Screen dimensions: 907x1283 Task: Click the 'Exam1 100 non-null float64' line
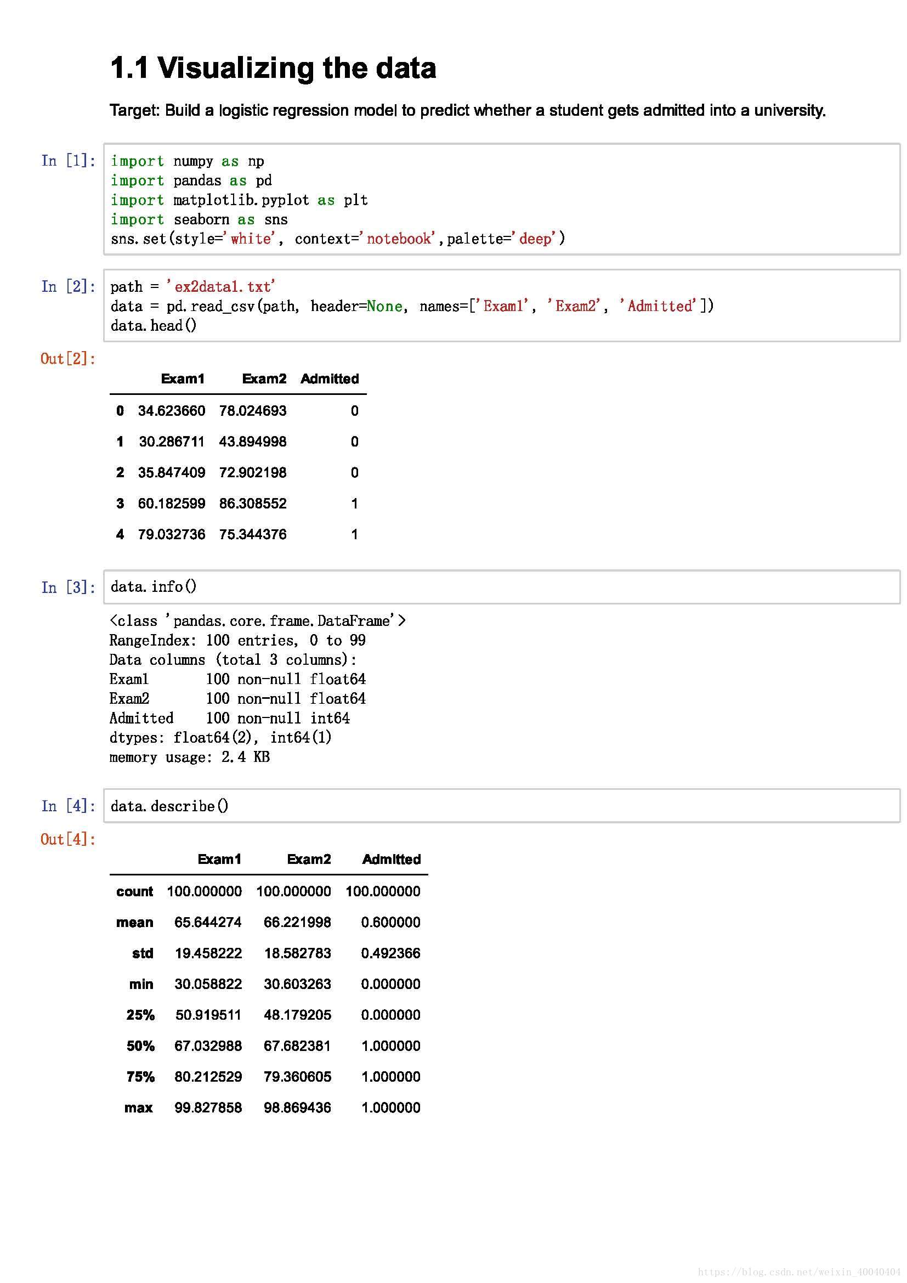(237, 680)
